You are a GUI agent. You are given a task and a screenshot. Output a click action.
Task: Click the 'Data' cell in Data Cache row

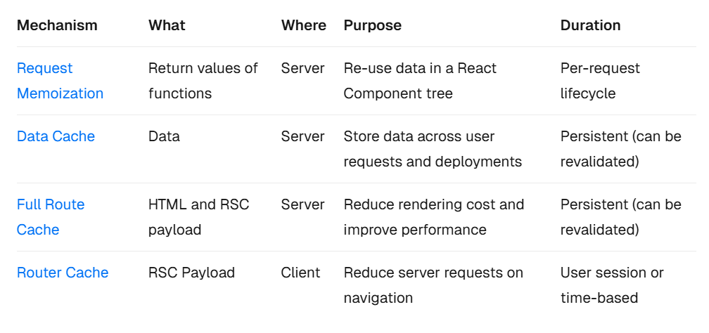164,136
